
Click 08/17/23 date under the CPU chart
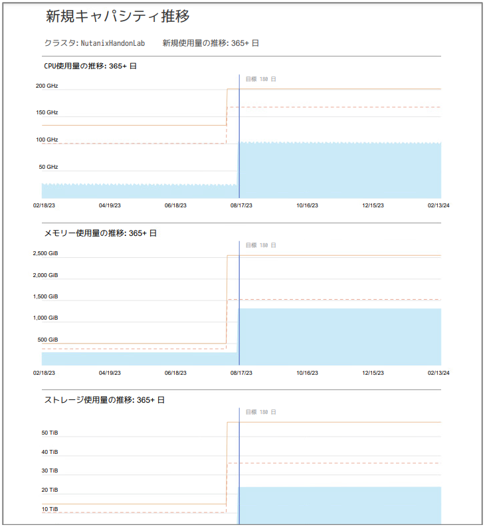(x=241, y=205)
